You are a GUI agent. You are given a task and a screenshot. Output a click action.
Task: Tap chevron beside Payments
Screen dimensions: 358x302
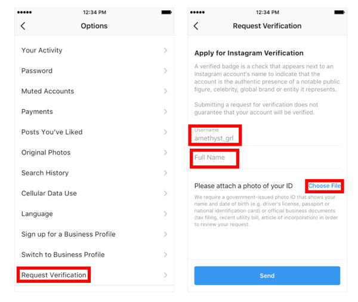[x=165, y=112]
